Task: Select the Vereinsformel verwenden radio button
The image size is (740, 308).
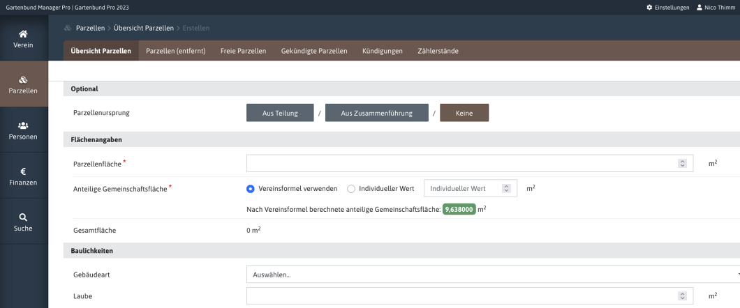Action: (251, 188)
